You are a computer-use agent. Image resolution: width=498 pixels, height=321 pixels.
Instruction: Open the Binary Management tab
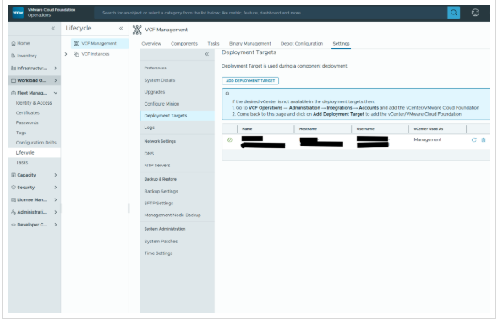point(250,44)
